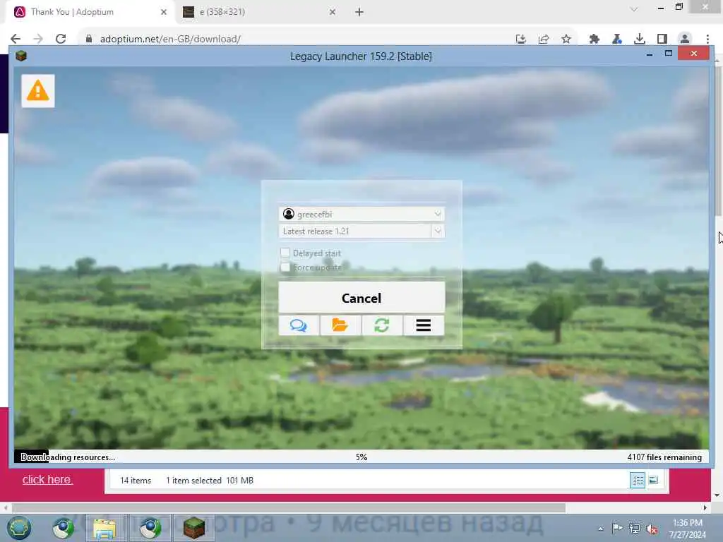
Task: Close the Thank You | Adoptium tab
Action: 164,12
